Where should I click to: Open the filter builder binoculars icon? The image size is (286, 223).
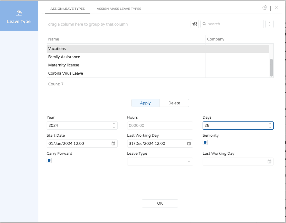coord(195,24)
